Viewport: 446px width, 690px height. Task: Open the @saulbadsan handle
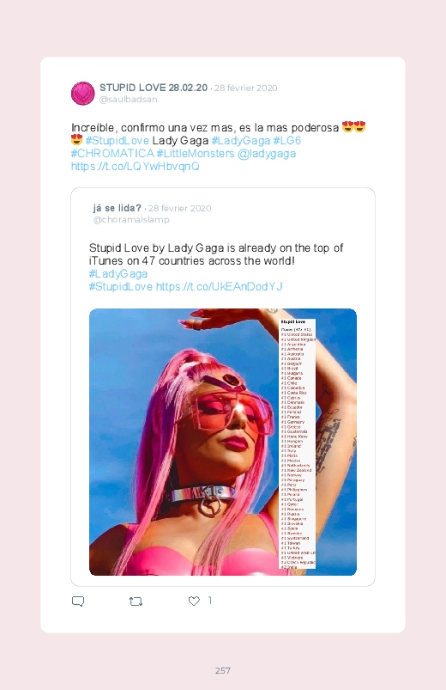click(x=129, y=100)
